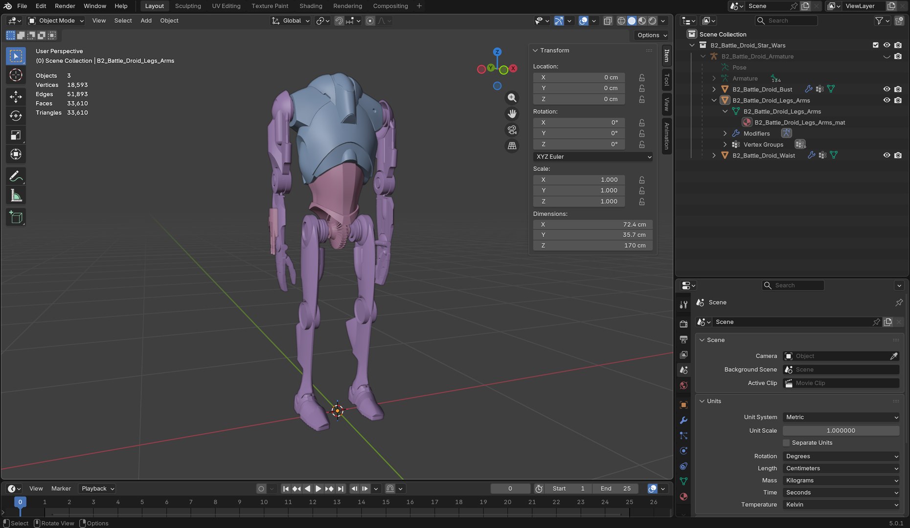910x528 pixels.
Task: Open the XYZ Euler rotation mode dropdown
Action: pos(593,157)
